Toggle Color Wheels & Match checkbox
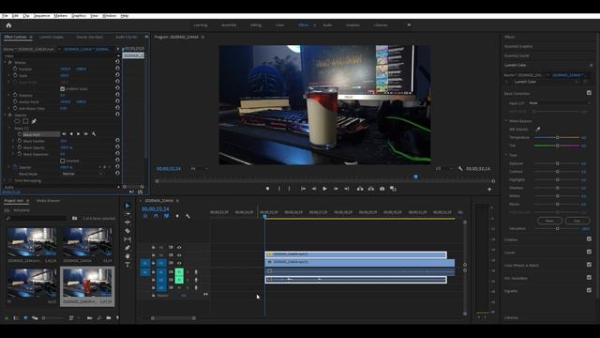Screen dimensions: 600x338 click(x=589, y=265)
